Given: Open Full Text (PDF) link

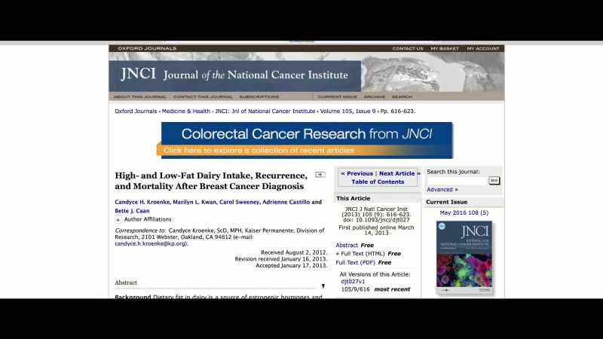Looking at the screenshot, I should pos(355,262).
